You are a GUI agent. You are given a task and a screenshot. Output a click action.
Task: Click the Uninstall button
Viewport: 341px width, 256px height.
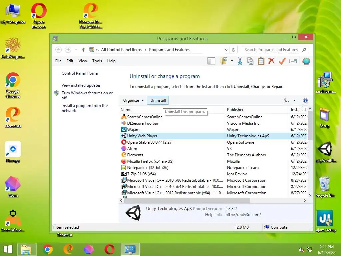(x=158, y=100)
